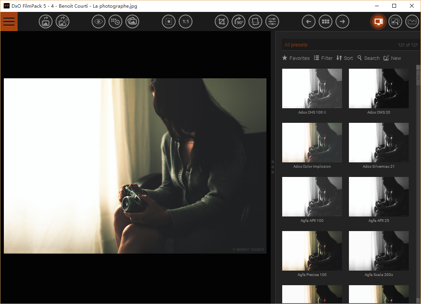
Task: Open the hamburger main menu
Action: 9,21
